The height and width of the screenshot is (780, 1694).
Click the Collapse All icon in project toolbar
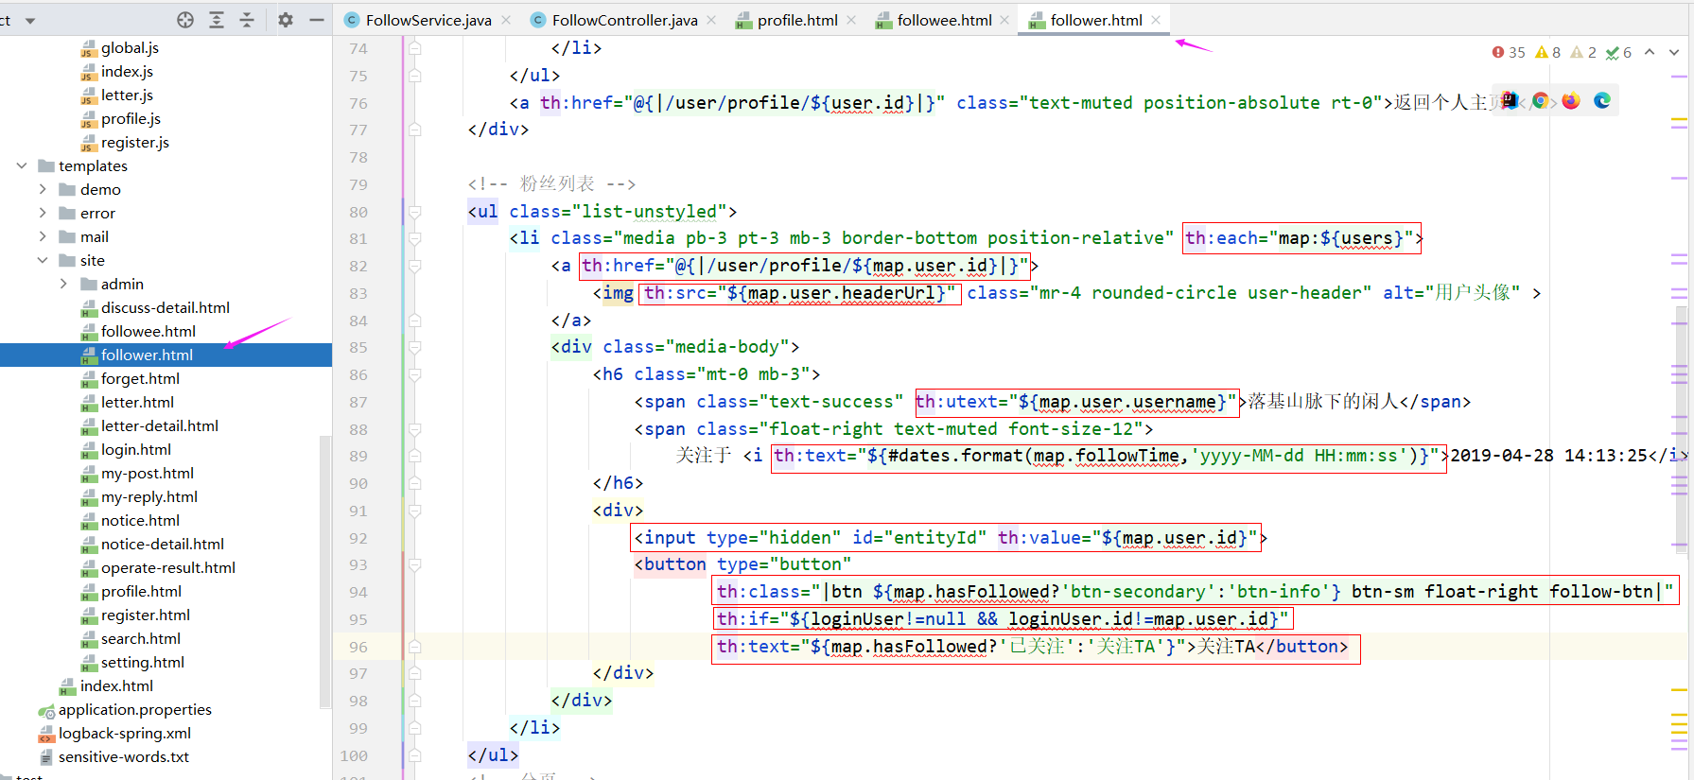pos(247,20)
